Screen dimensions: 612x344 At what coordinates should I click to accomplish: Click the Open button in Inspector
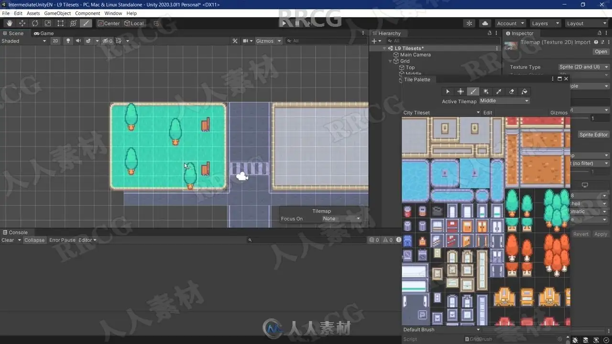[x=601, y=52]
